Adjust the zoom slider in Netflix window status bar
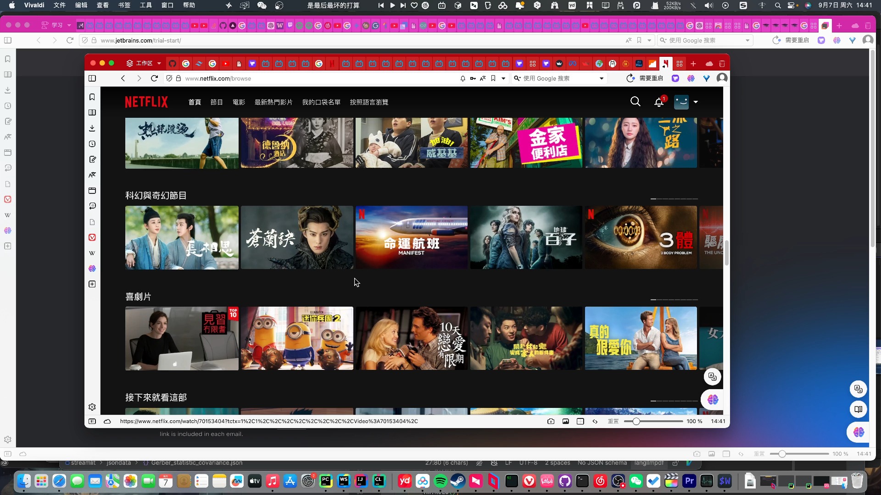 653,421
